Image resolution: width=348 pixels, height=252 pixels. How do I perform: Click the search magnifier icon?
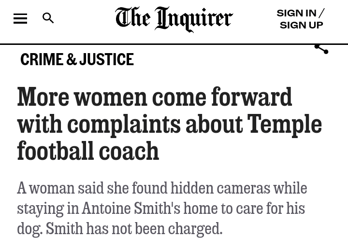(48, 18)
